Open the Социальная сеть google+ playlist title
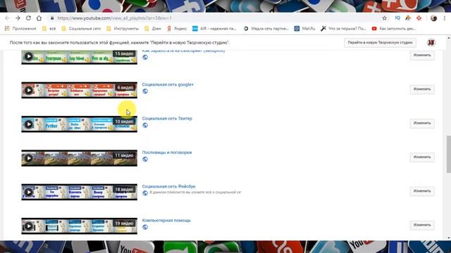 pyautogui.click(x=168, y=84)
